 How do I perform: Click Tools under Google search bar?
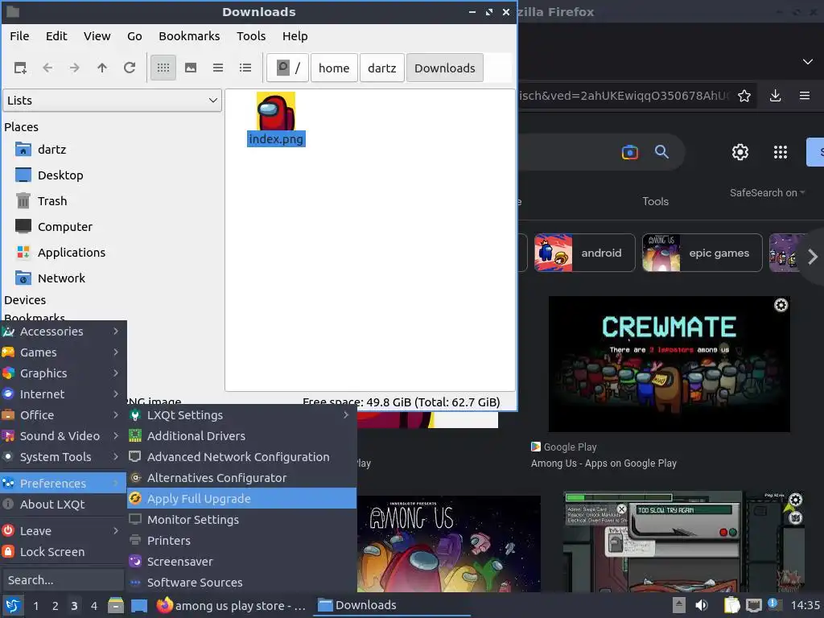coord(655,202)
